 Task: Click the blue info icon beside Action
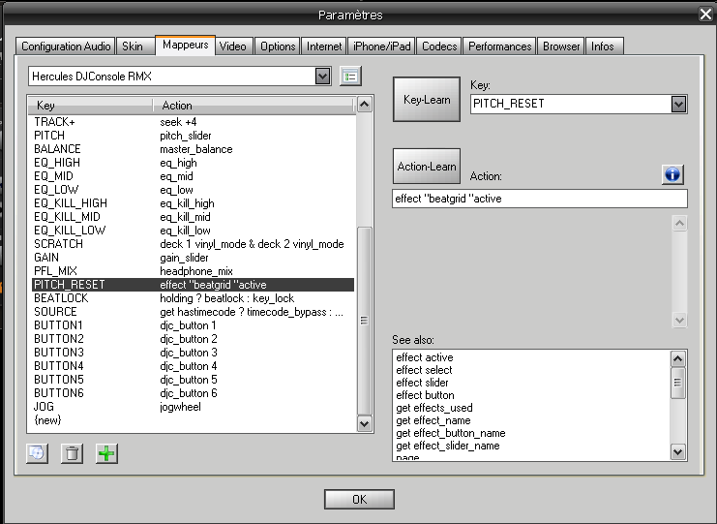point(672,174)
